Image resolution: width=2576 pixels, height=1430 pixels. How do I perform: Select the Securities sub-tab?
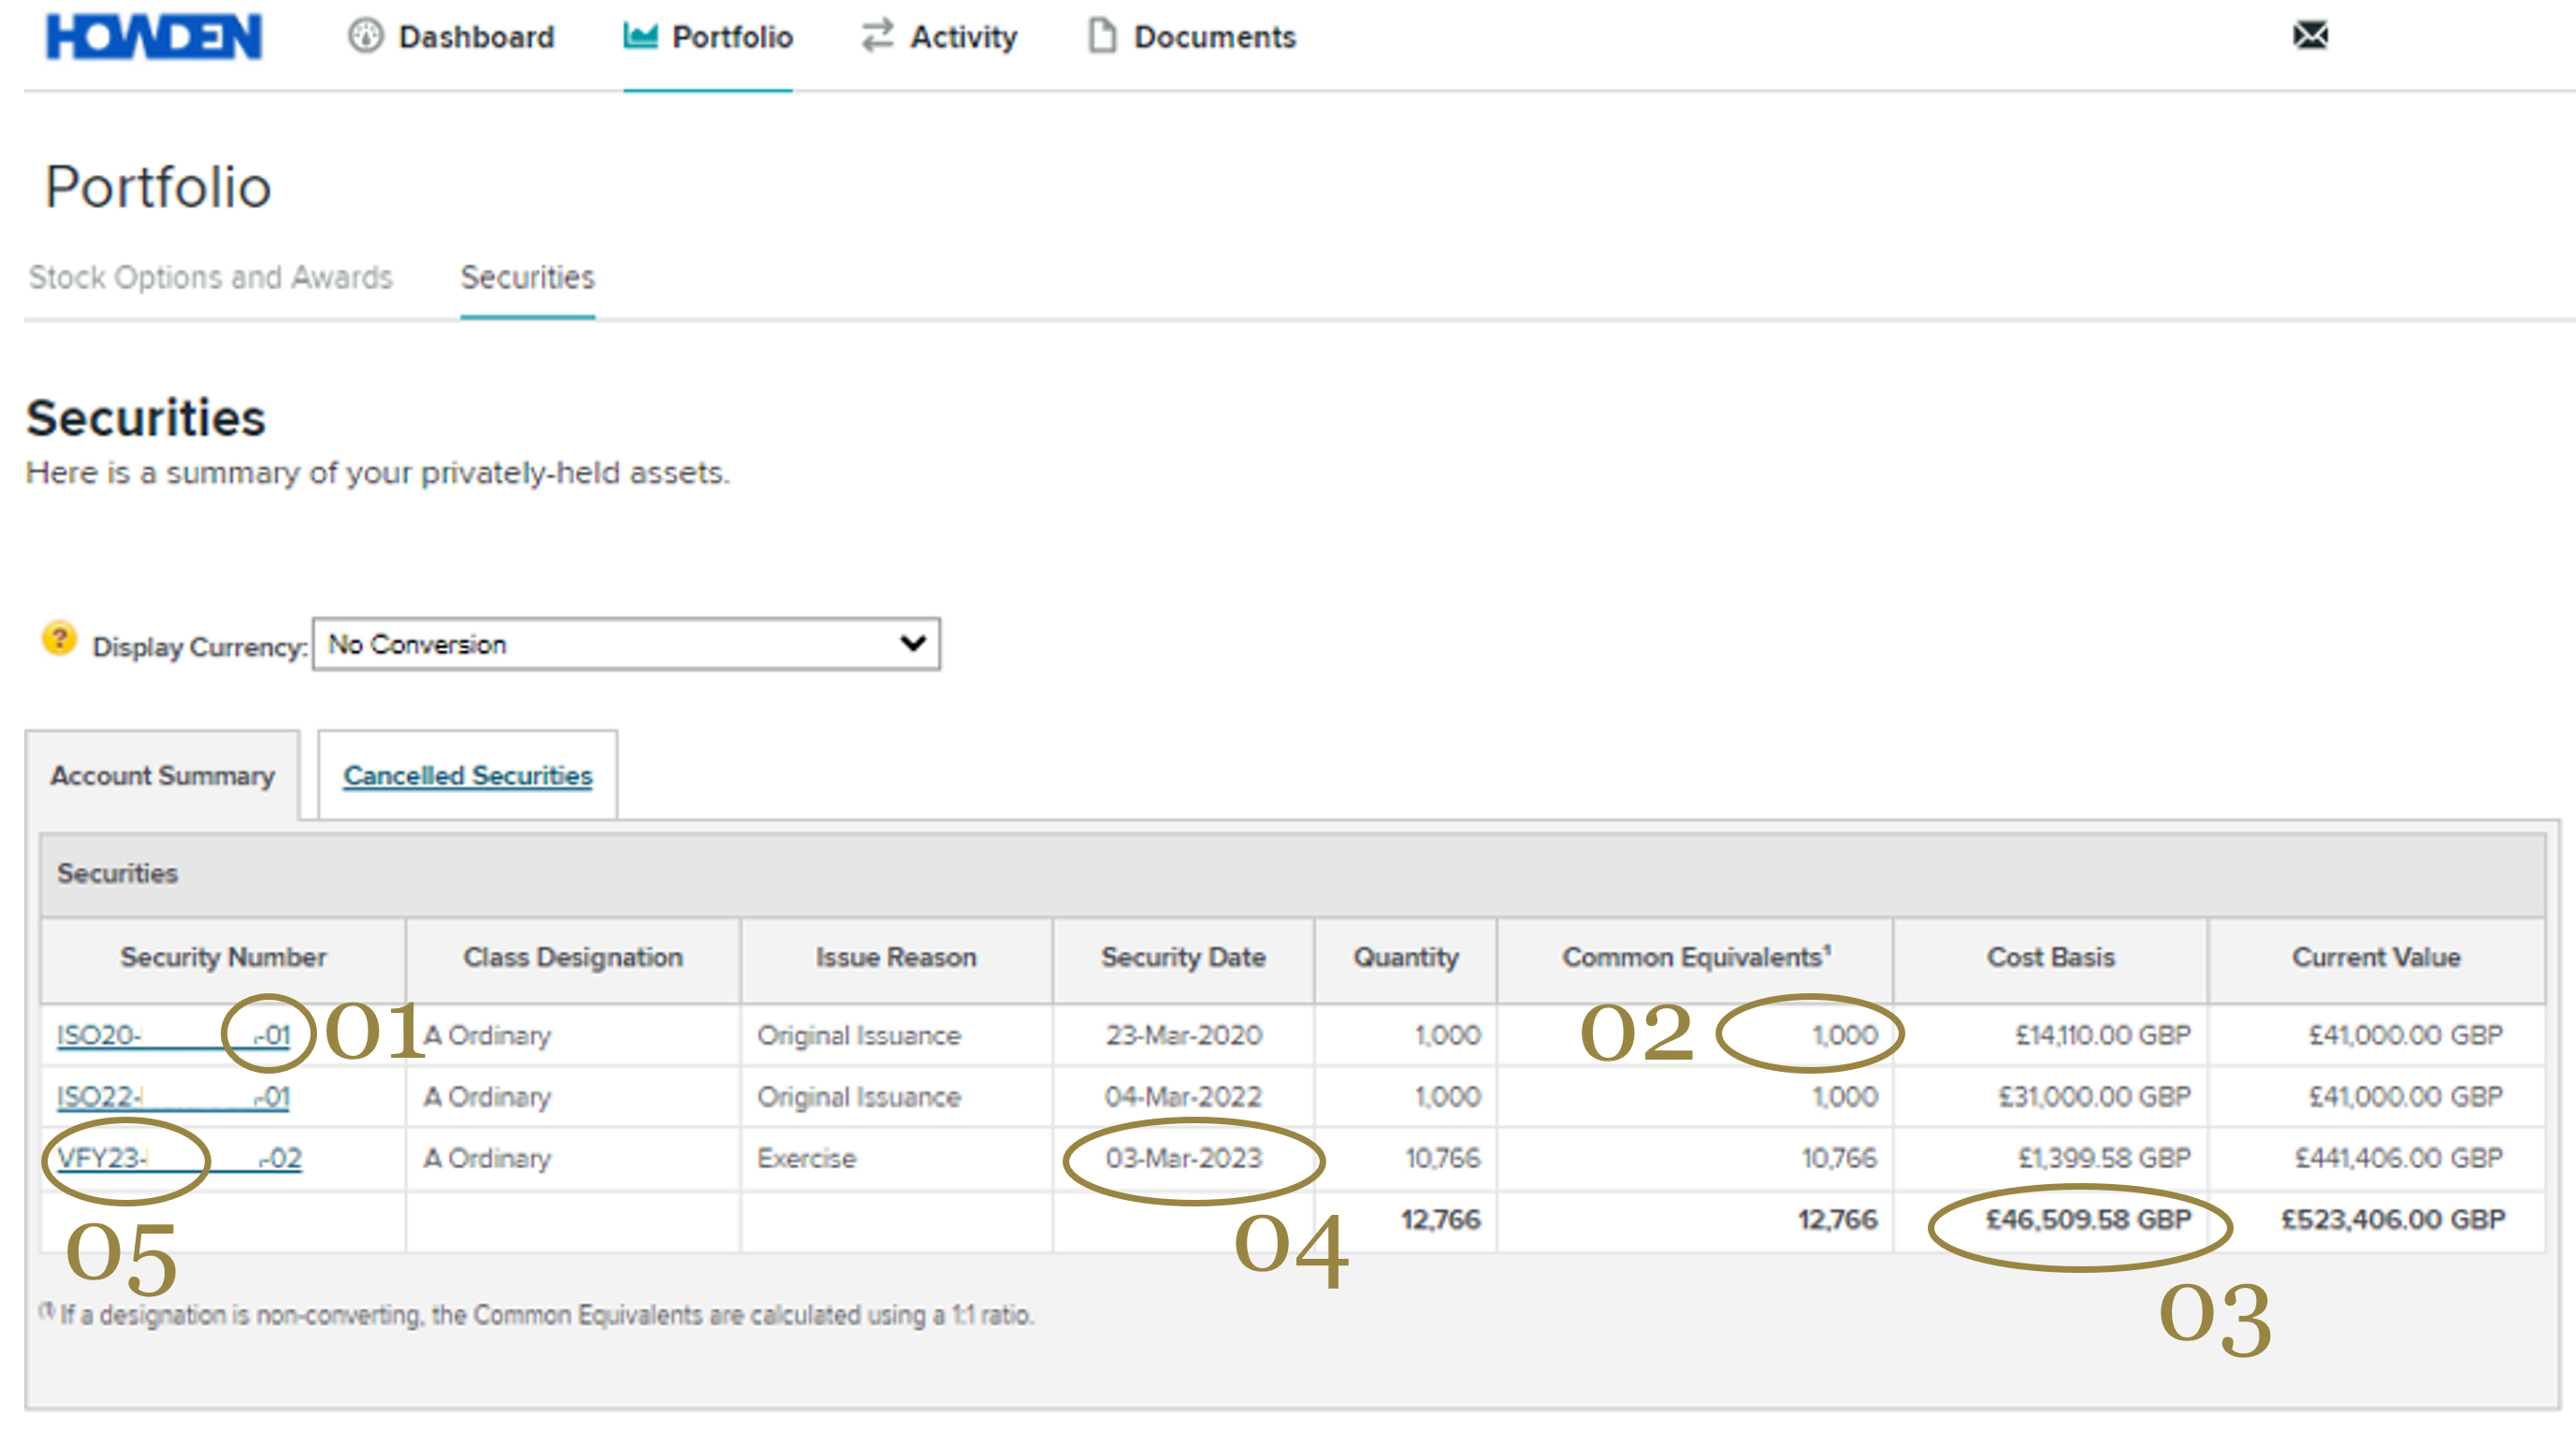tap(527, 277)
